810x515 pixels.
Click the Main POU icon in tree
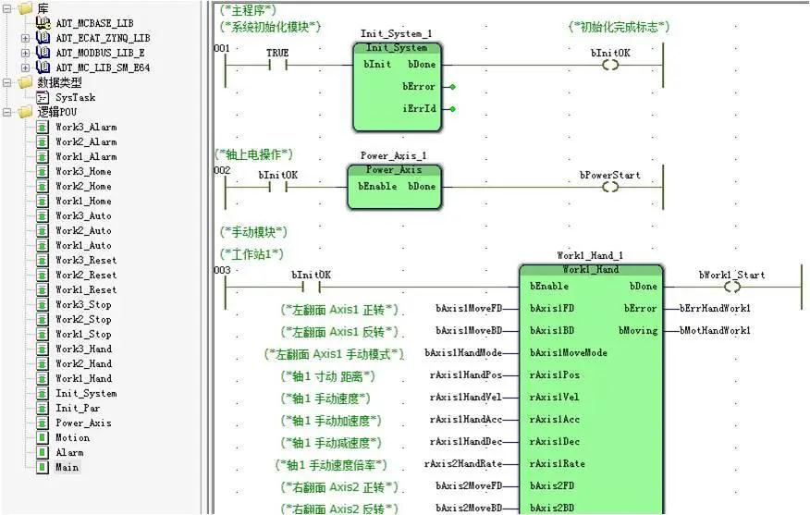(x=43, y=467)
